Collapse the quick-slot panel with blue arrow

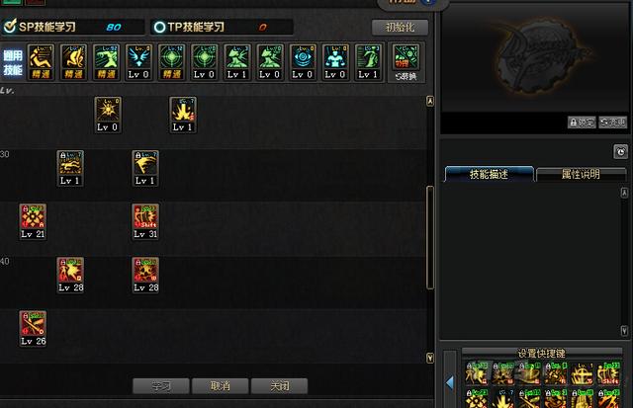450,382
